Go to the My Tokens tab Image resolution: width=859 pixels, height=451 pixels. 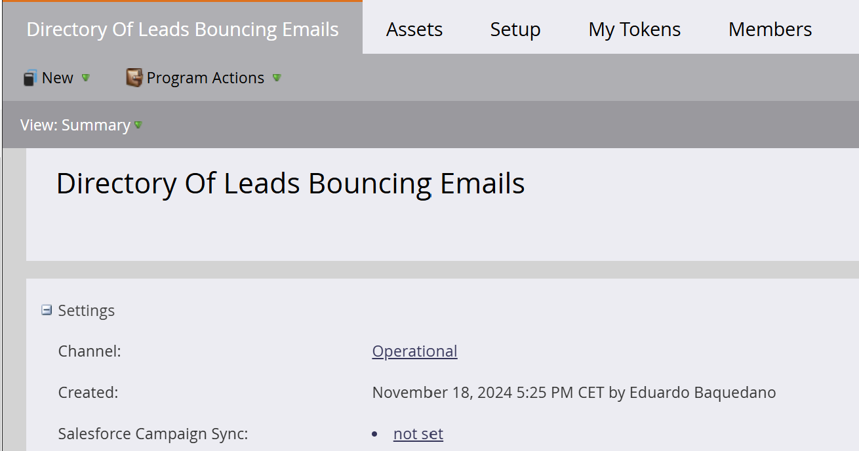[635, 29]
